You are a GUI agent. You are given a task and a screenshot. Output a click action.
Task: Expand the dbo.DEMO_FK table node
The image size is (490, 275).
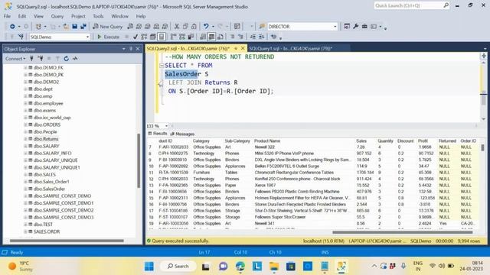25,67
